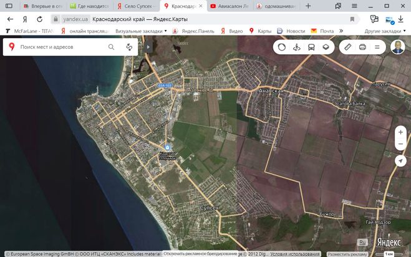The height and width of the screenshot is (257, 411).
Task: Go to my location with arrow button
Action: [400, 161]
